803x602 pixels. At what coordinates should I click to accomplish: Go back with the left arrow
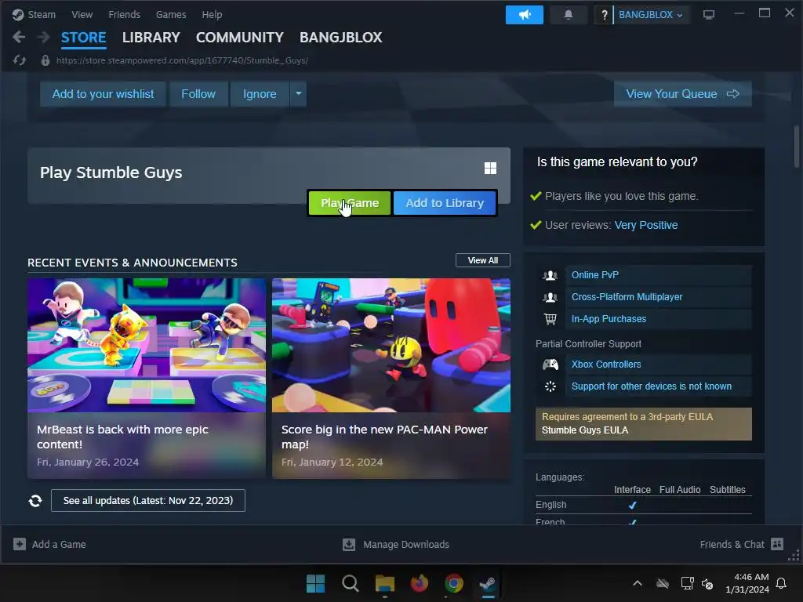pos(19,37)
